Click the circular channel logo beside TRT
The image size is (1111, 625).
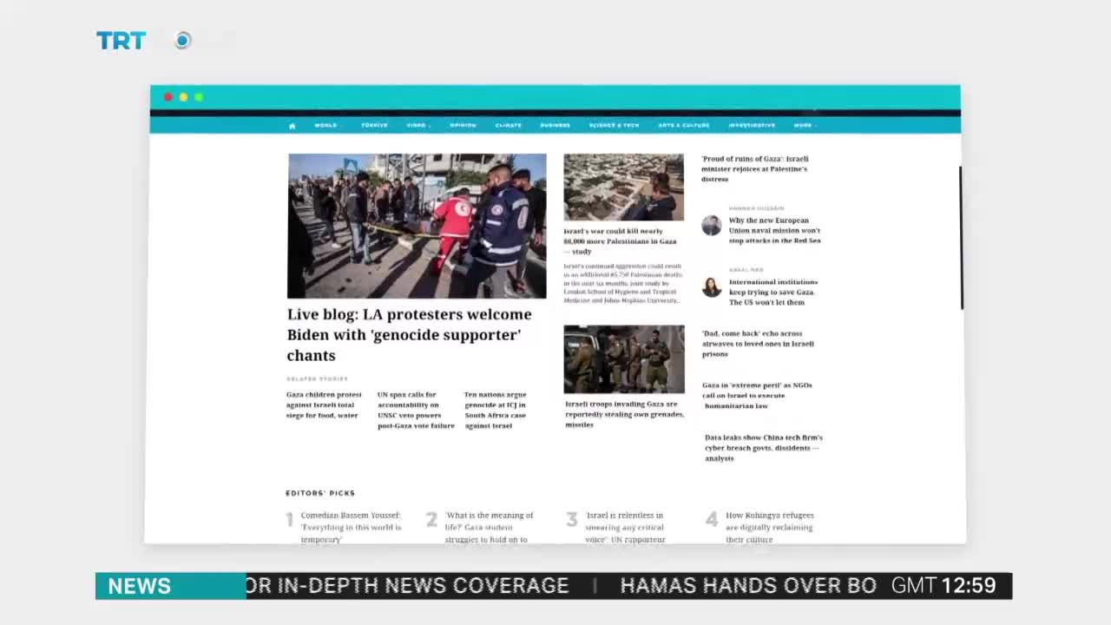coord(182,41)
